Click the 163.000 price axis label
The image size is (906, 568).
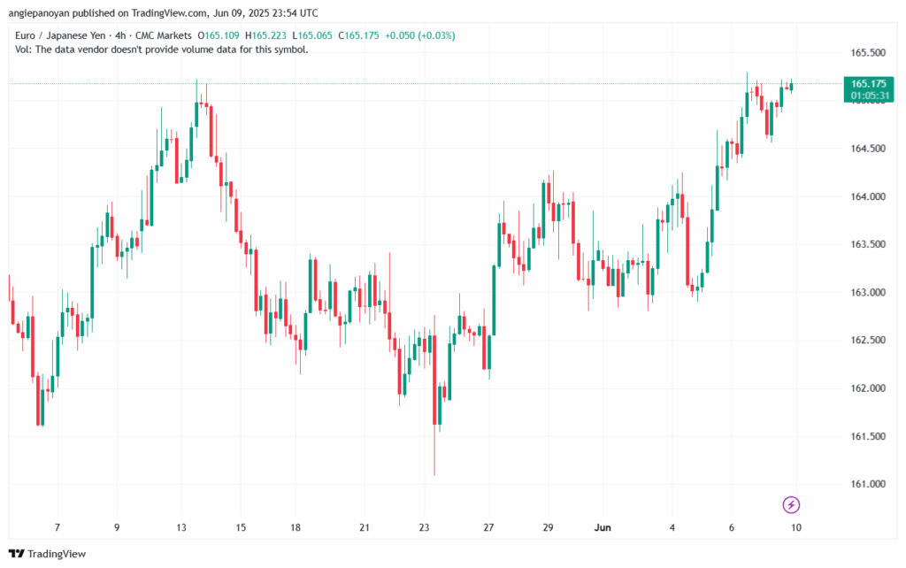(x=868, y=292)
